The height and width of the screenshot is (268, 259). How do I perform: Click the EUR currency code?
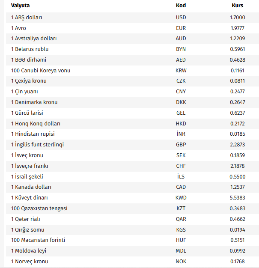[x=181, y=28]
